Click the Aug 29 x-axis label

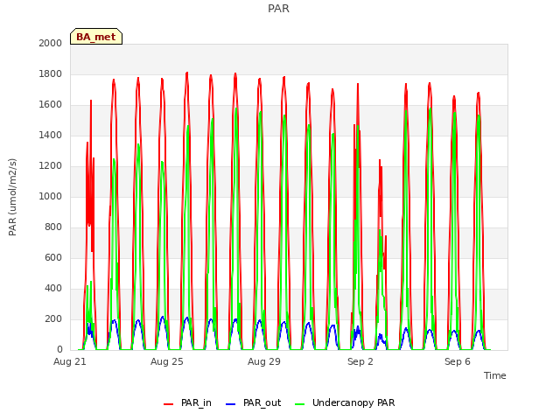[x=264, y=361]
